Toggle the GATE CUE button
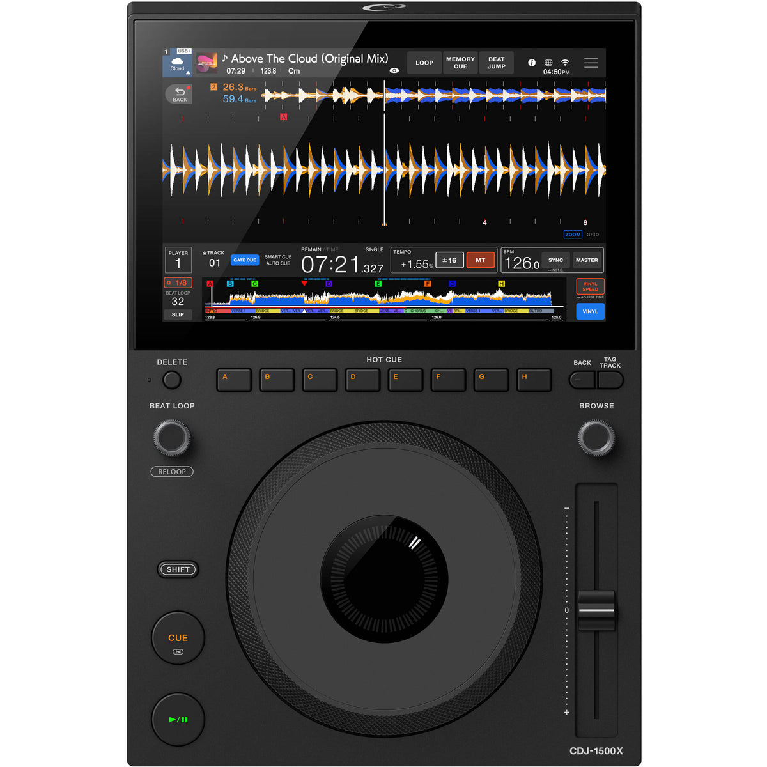This screenshot has height=767, width=767. click(x=245, y=260)
